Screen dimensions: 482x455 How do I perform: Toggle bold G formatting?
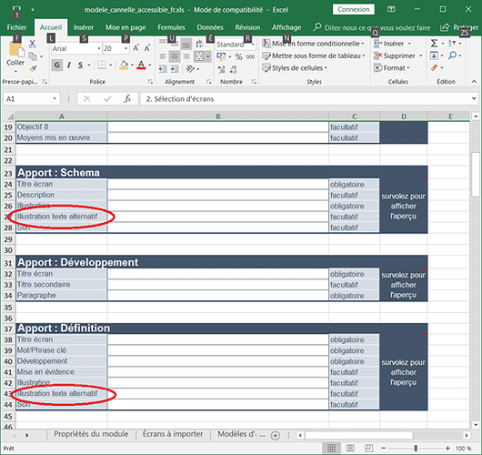click(57, 66)
